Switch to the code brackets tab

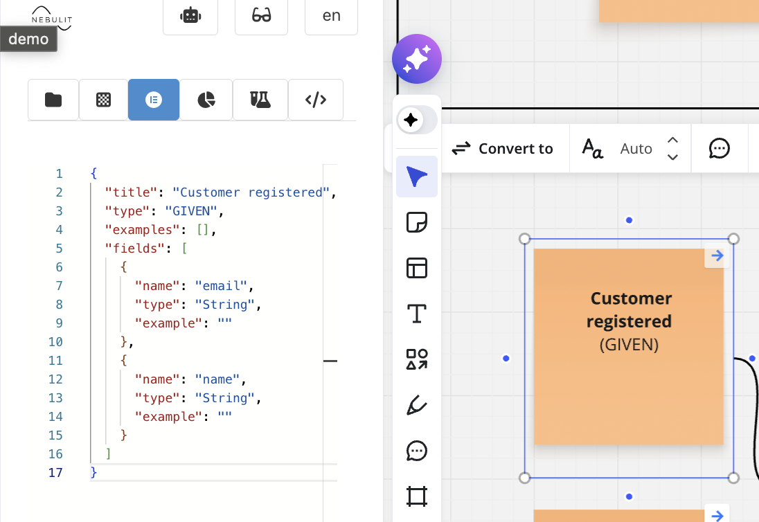(315, 100)
